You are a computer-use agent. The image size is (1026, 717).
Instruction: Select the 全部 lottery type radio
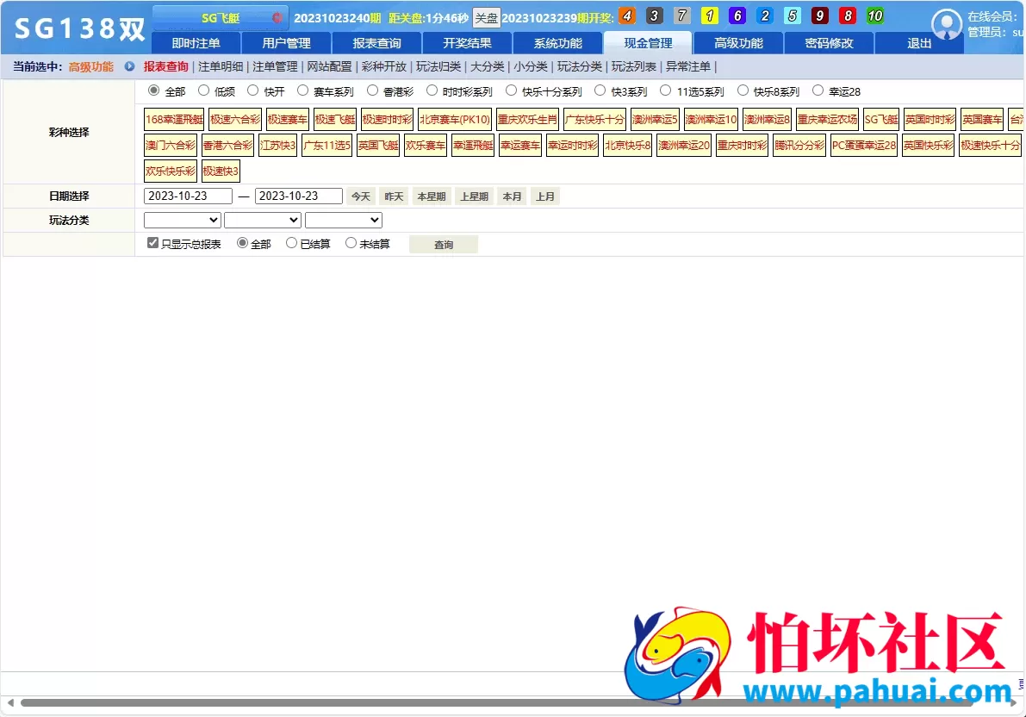153,90
